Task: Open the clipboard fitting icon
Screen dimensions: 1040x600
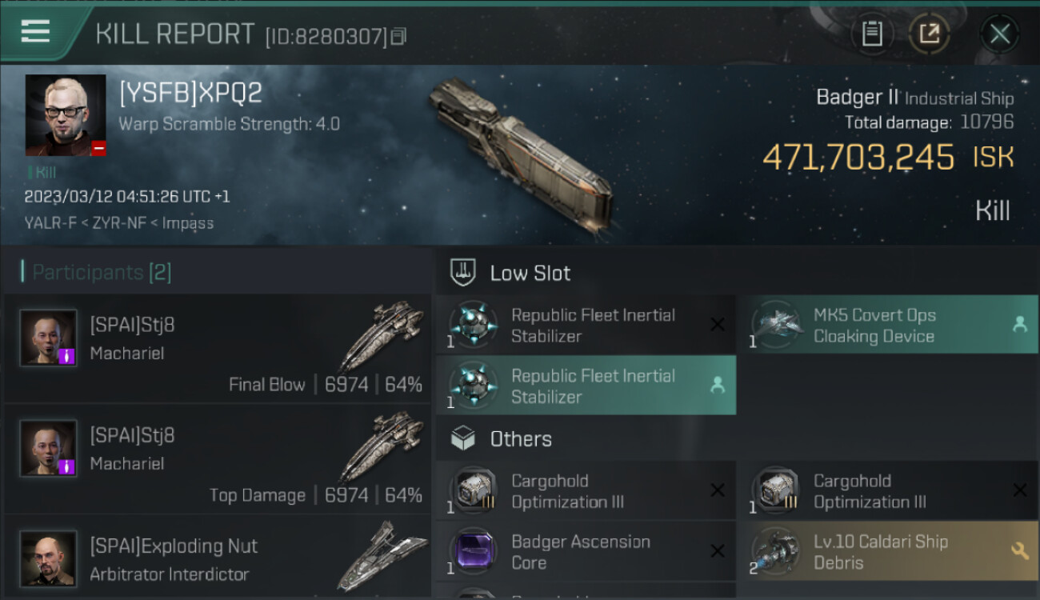Action: click(x=871, y=34)
